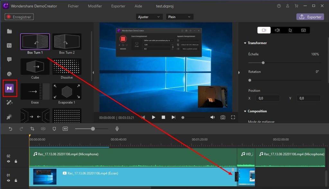Image resolution: width=329 pixels, height=189 pixels.
Task: Open the help question mark icon
Action: 279,6
